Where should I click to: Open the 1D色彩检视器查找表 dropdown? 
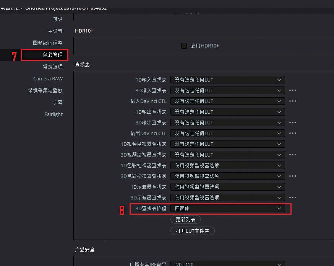(x=227, y=165)
